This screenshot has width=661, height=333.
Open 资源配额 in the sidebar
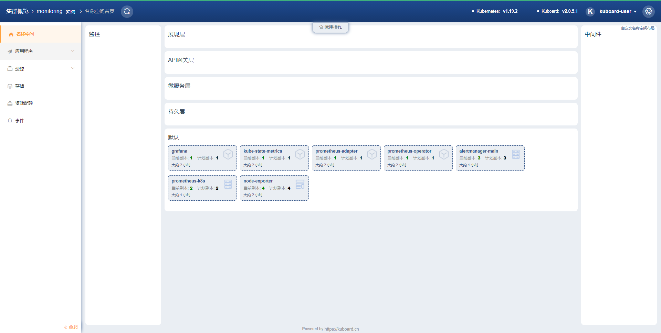(x=24, y=103)
